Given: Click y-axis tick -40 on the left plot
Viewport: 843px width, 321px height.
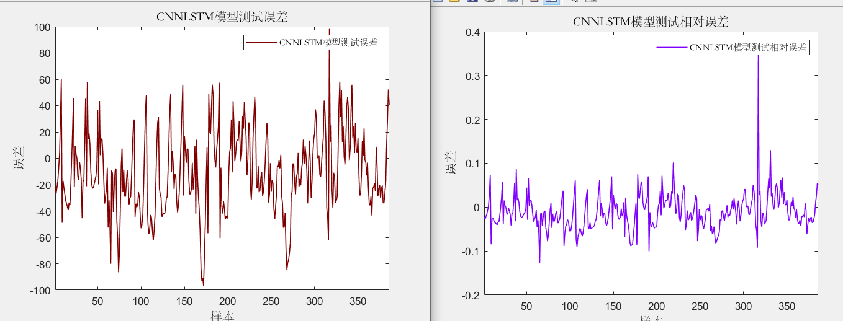Looking at the screenshot, I should [x=43, y=211].
